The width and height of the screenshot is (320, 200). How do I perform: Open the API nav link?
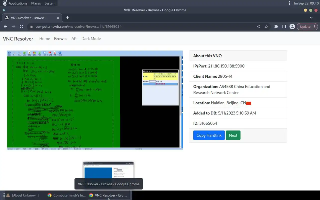74,38
